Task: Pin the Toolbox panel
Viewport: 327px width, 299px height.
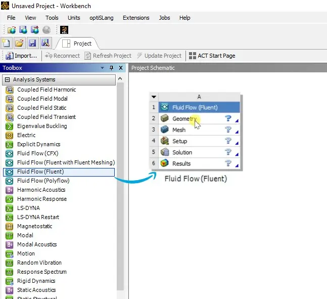Action: coord(111,68)
